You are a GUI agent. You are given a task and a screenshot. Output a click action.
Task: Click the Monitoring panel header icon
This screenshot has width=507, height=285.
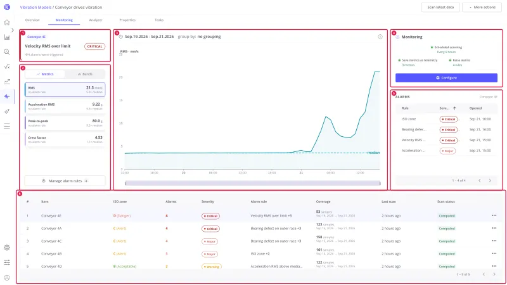tap(398, 37)
